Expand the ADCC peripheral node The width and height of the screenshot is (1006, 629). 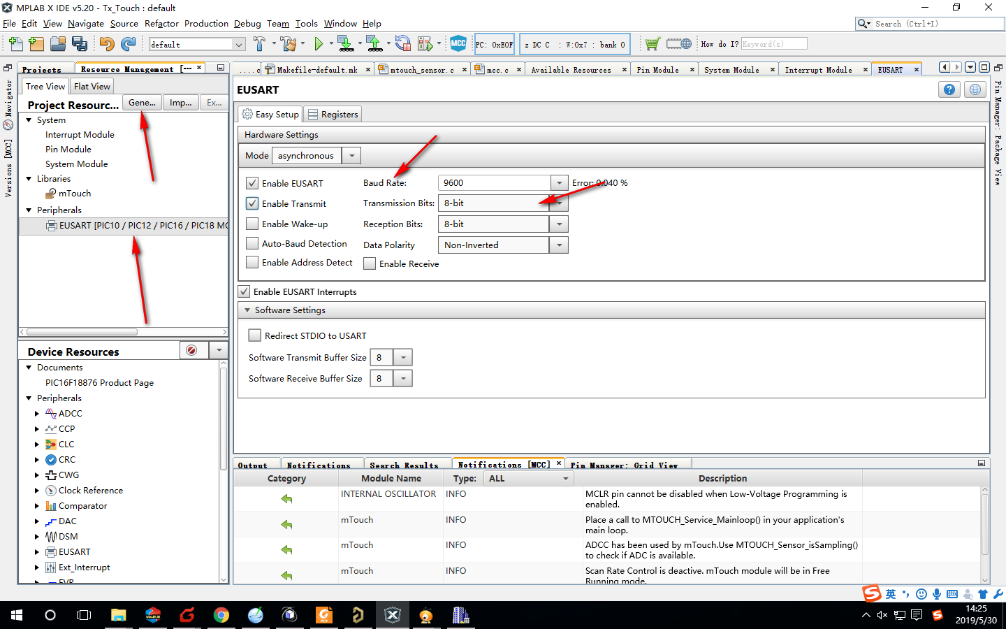[x=37, y=414]
